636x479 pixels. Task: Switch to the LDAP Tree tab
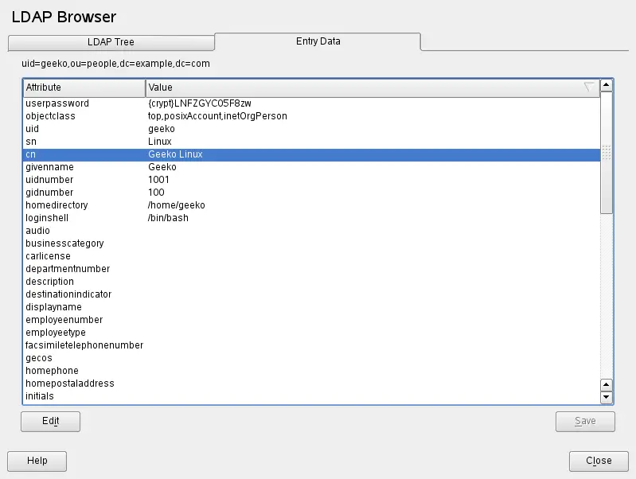coord(111,41)
